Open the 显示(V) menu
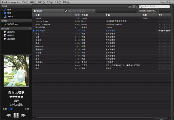Image resolution: width=174 pixels, height=120 pixels. [x=50, y=2]
